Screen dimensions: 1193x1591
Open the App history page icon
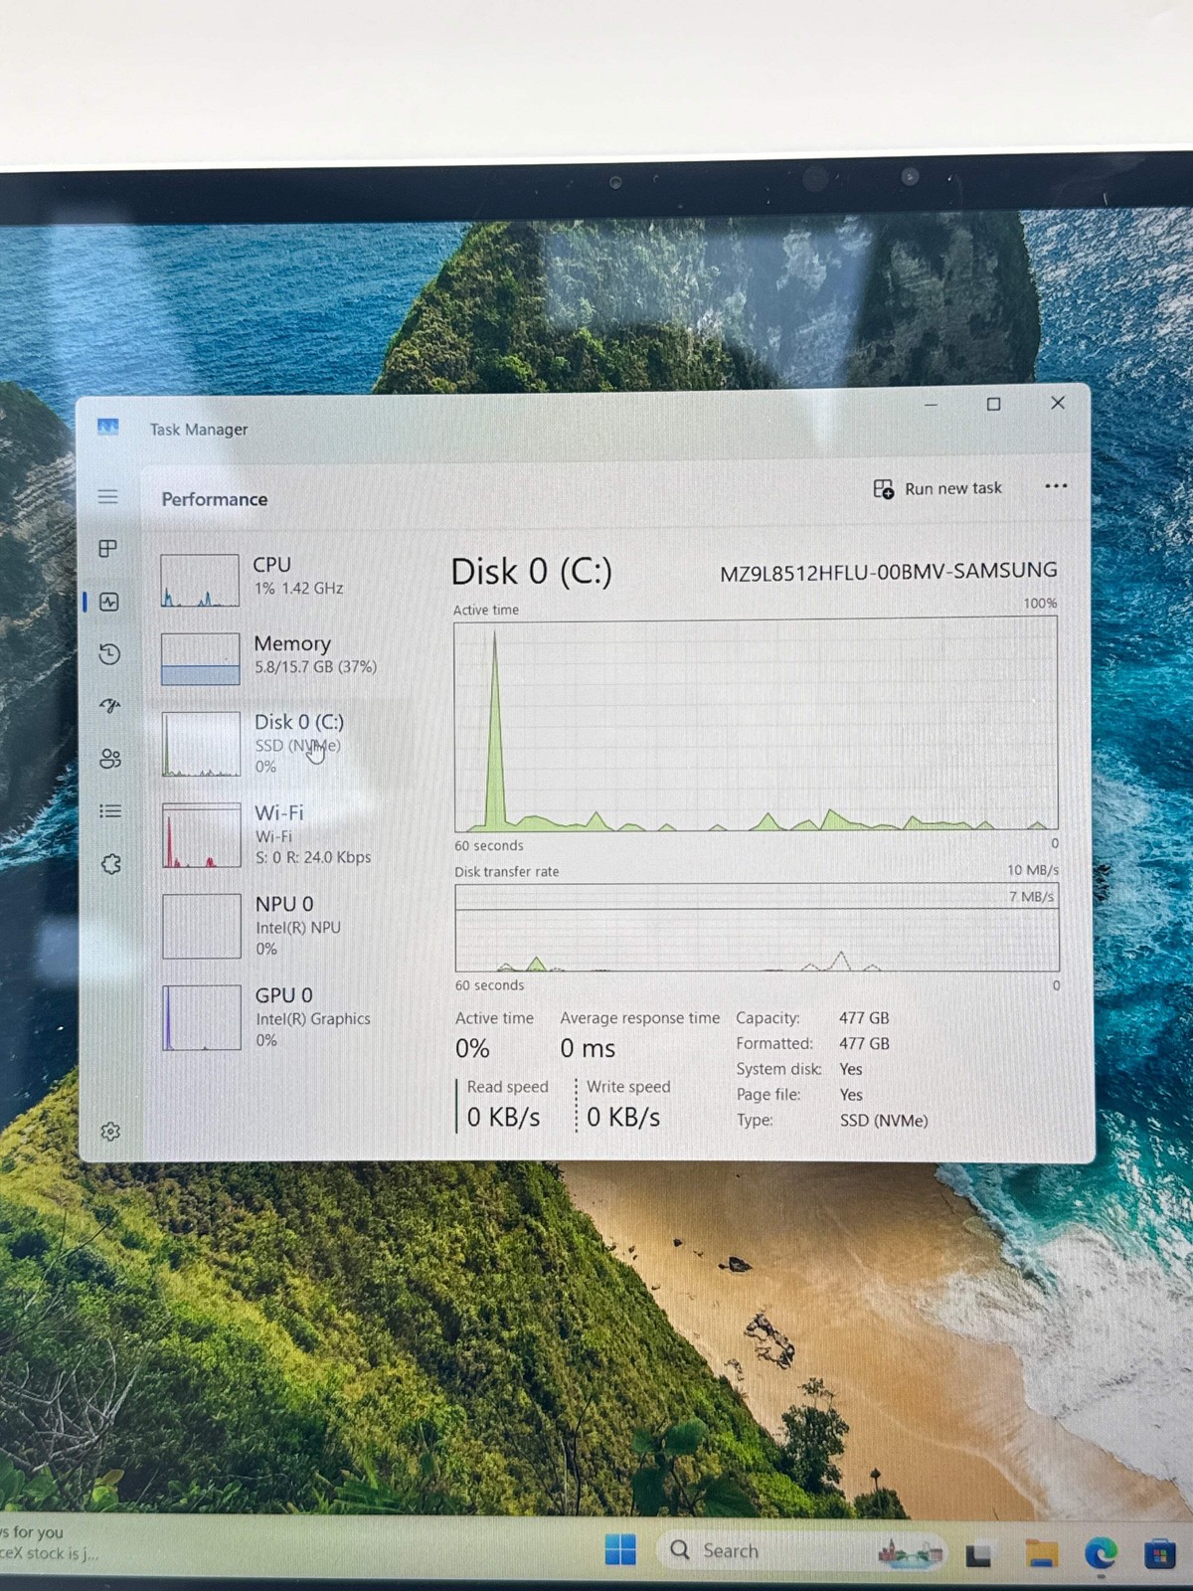(x=109, y=654)
